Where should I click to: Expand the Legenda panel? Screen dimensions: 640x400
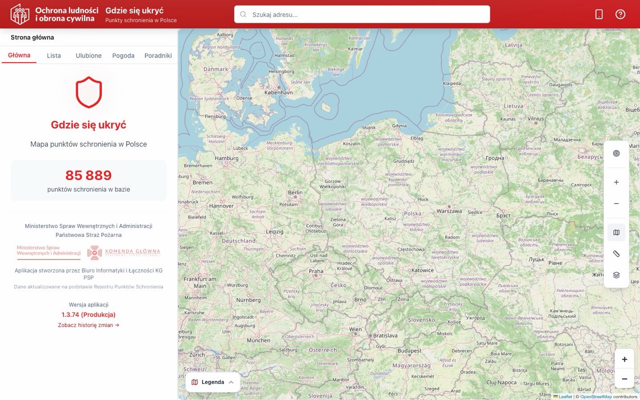(212, 382)
